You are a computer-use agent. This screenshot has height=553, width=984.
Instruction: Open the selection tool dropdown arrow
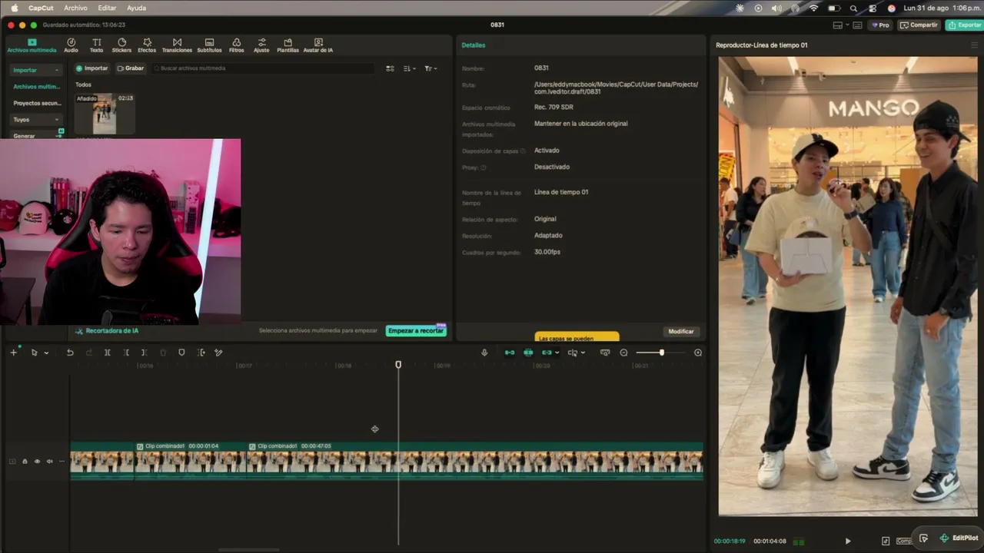[x=46, y=353]
